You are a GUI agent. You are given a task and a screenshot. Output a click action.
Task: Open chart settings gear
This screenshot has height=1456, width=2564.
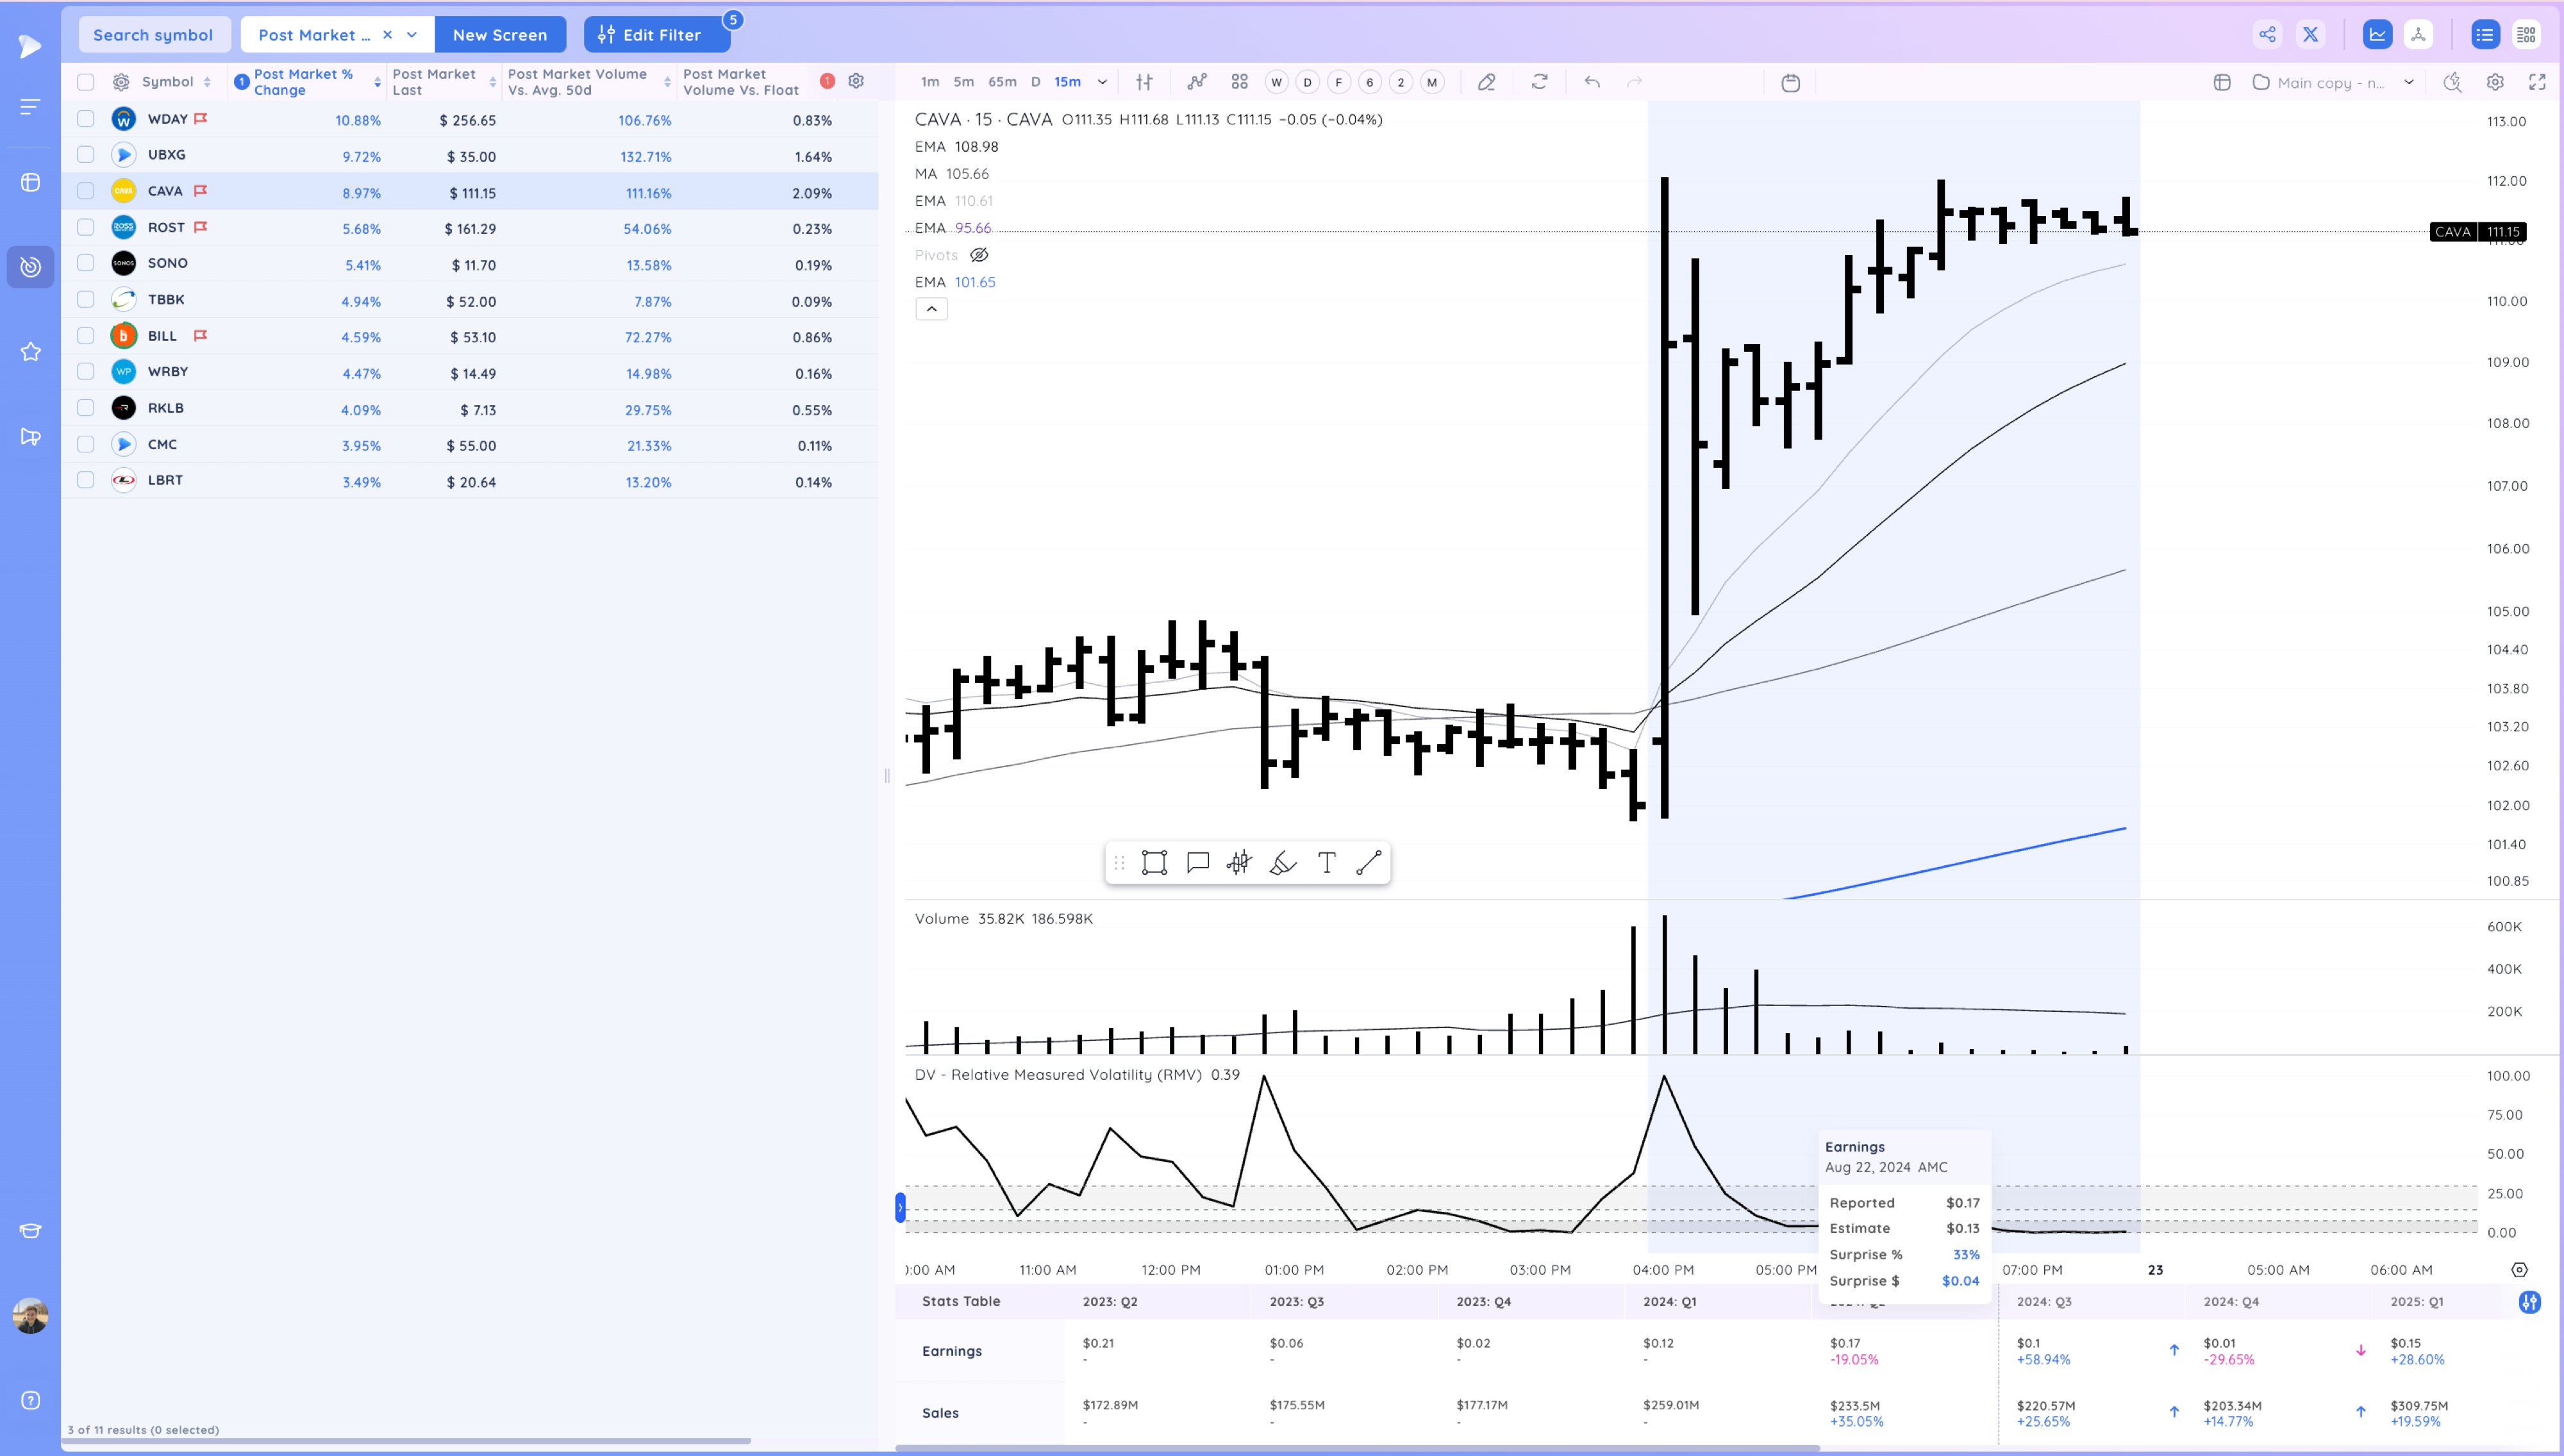point(2495,82)
